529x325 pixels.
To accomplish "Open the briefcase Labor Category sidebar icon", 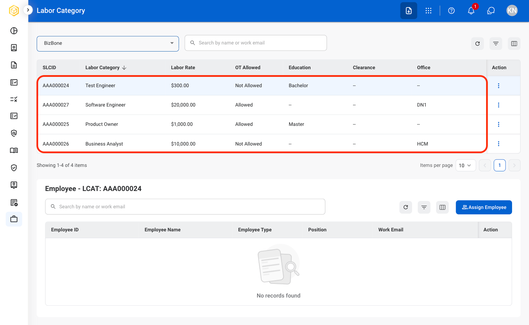I will pyautogui.click(x=14, y=219).
